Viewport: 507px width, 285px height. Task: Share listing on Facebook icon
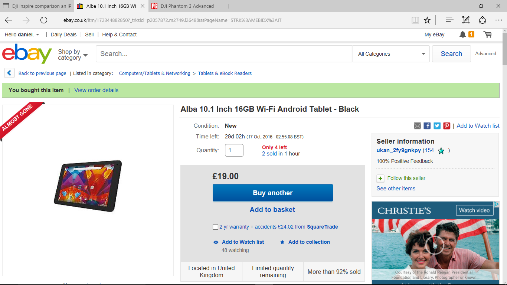click(427, 126)
